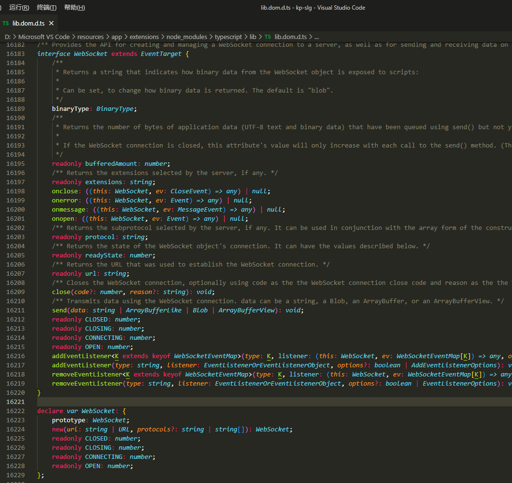
Task: Click 'BinaryType' type on line 16189
Action: point(115,108)
